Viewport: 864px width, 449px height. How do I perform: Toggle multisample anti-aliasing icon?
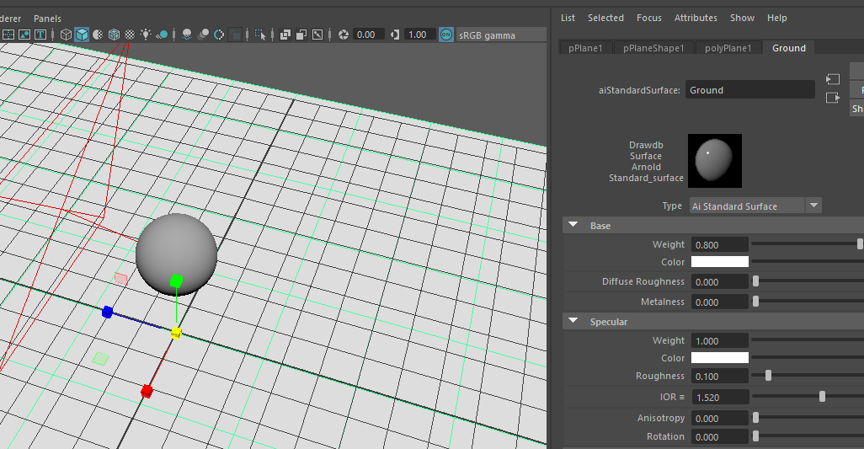point(219,35)
